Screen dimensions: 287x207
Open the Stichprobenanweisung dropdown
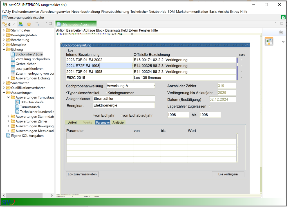tap(154, 86)
